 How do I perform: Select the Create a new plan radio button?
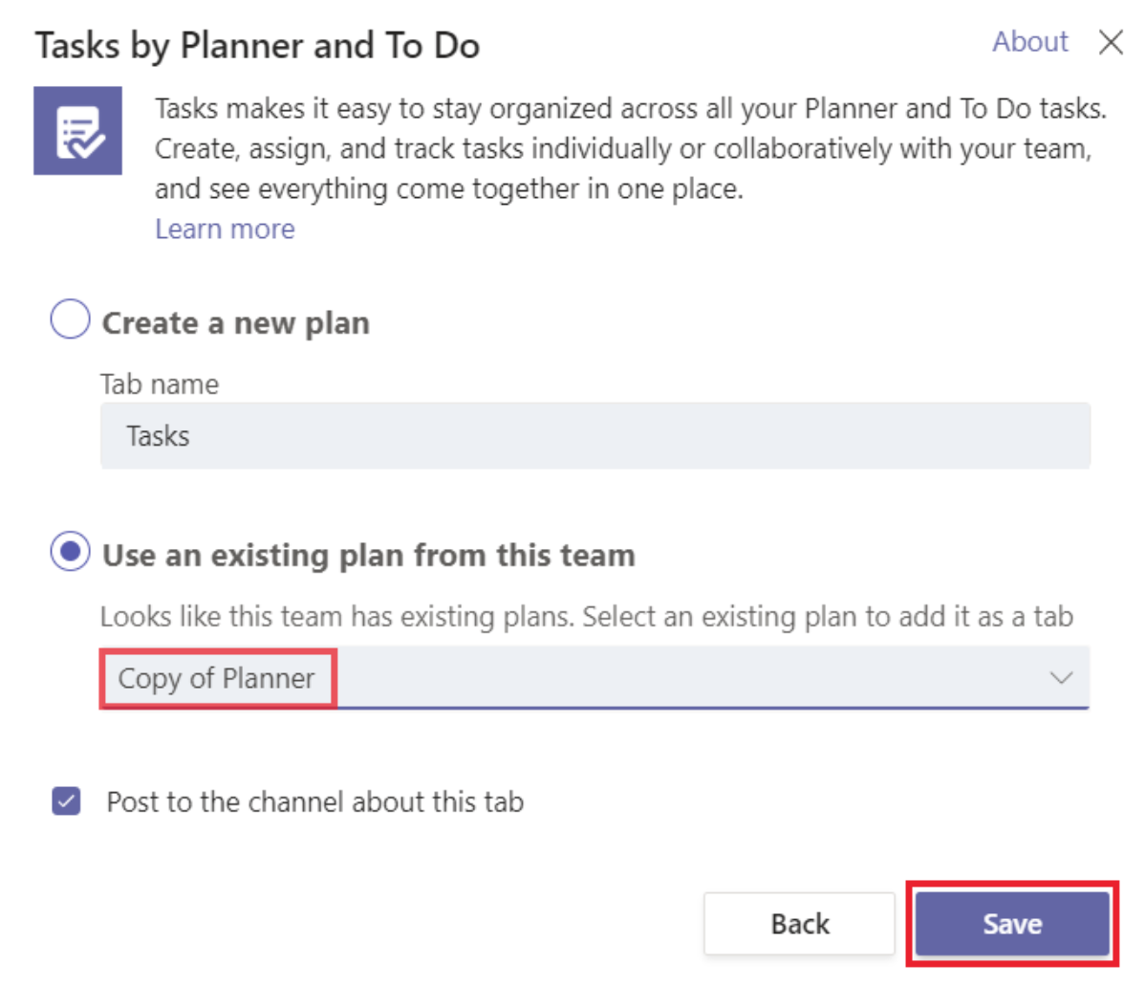(70, 318)
